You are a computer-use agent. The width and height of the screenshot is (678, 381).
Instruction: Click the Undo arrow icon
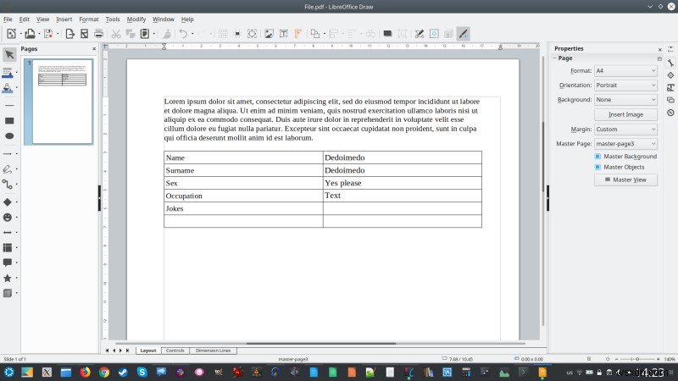[x=183, y=34]
